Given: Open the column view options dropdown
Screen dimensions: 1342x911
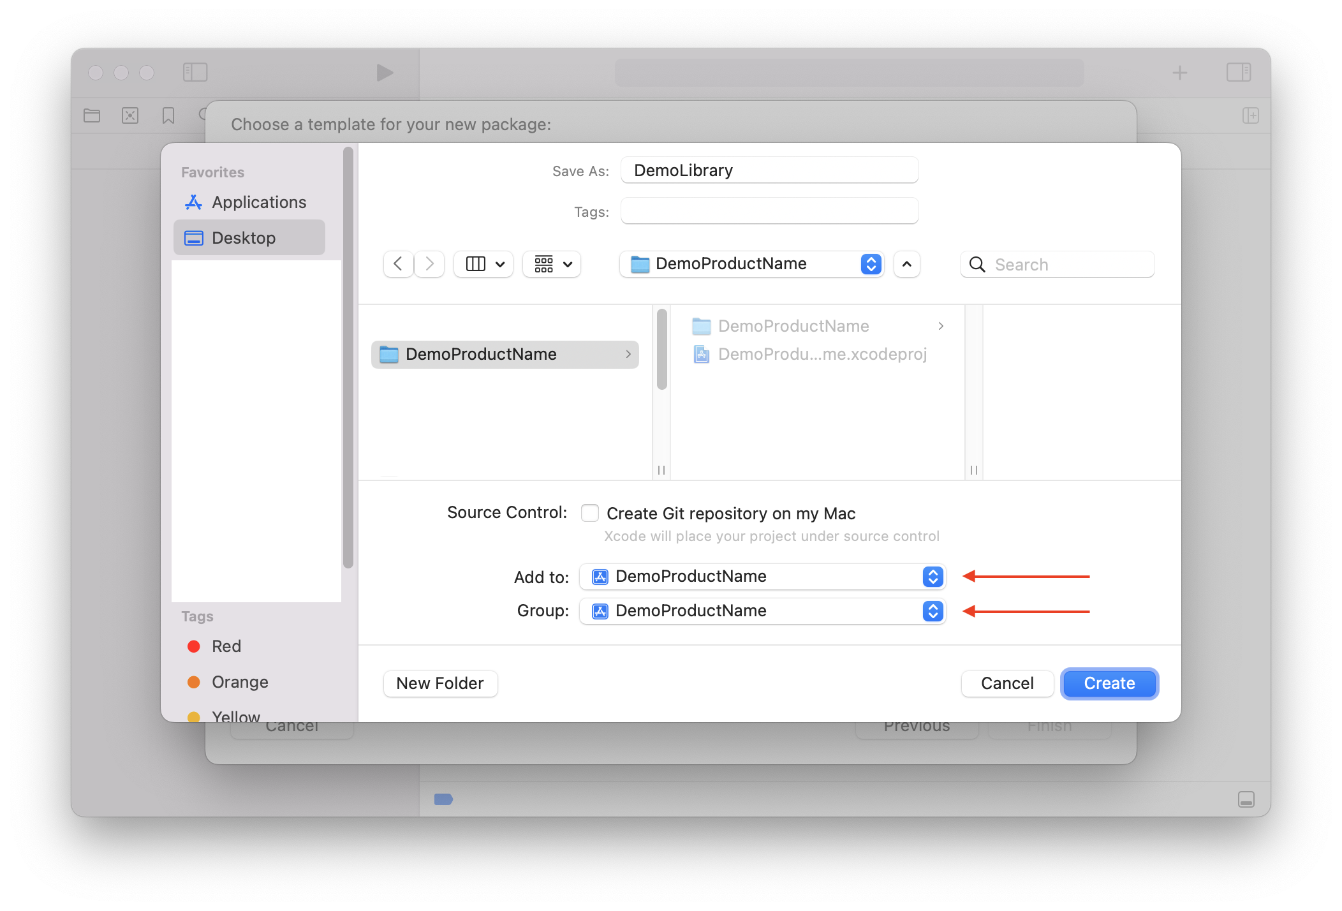Looking at the screenshot, I should [x=483, y=264].
